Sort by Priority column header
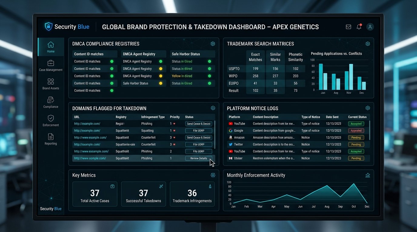This screenshot has width=417, height=232. click(x=175, y=117)
